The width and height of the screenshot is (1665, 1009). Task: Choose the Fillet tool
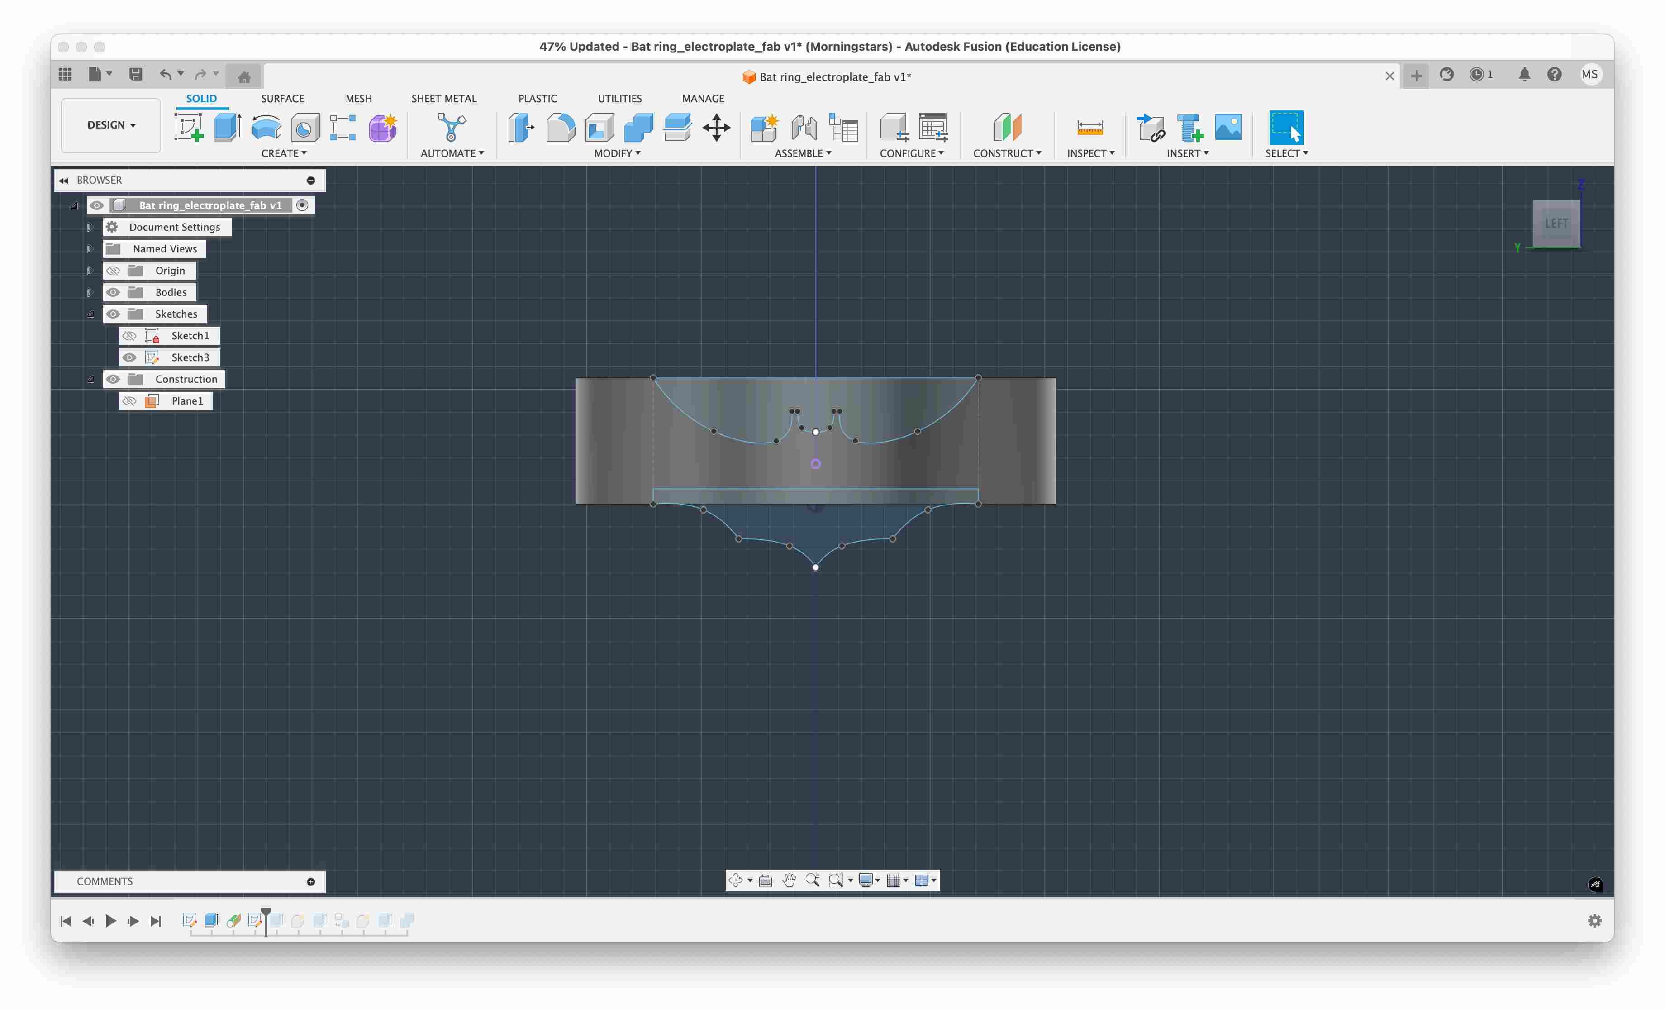pyautogui.click(x=560, y=127)
